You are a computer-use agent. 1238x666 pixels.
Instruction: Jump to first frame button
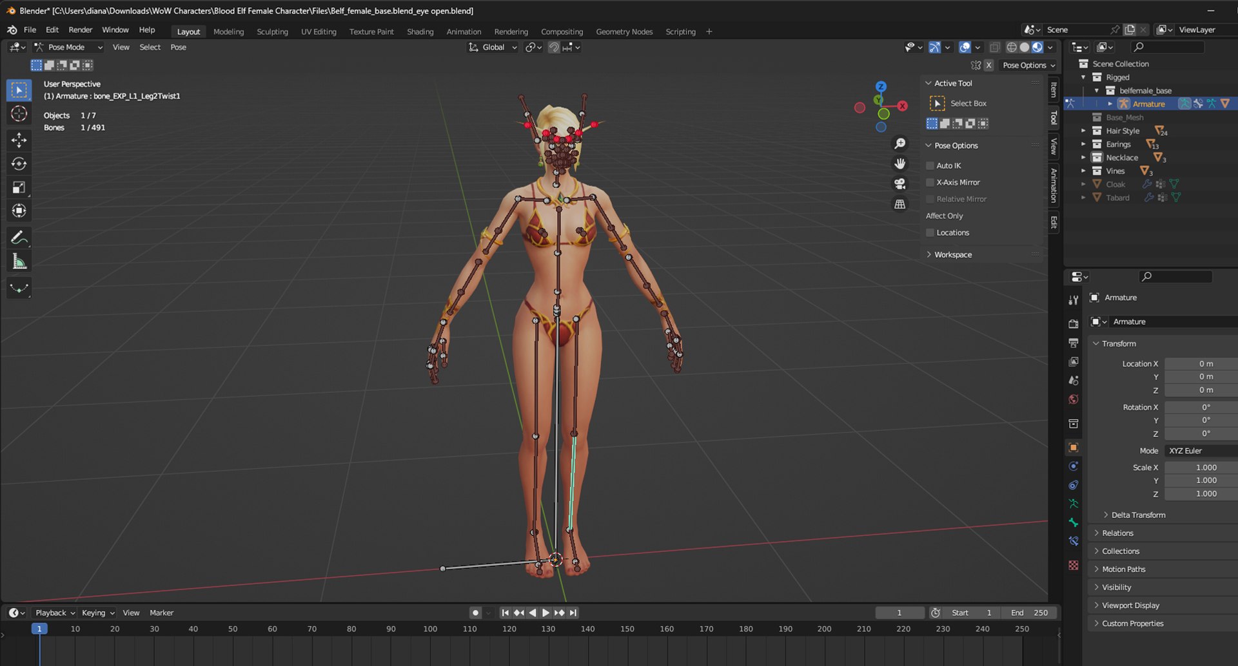pos(505,613)
